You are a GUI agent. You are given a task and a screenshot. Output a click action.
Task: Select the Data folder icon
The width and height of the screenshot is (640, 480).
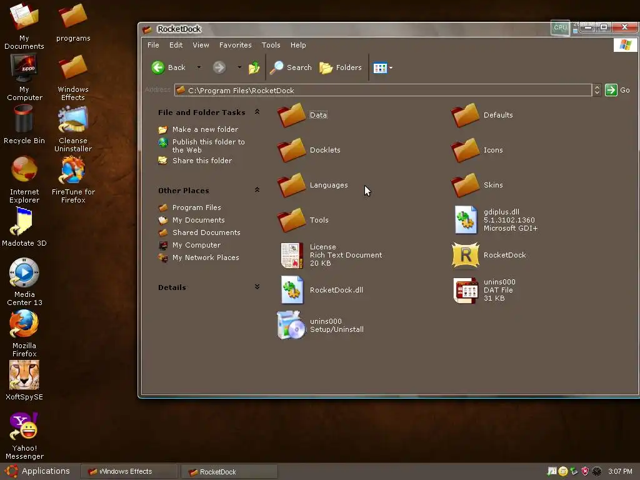[x=292, y=115]
